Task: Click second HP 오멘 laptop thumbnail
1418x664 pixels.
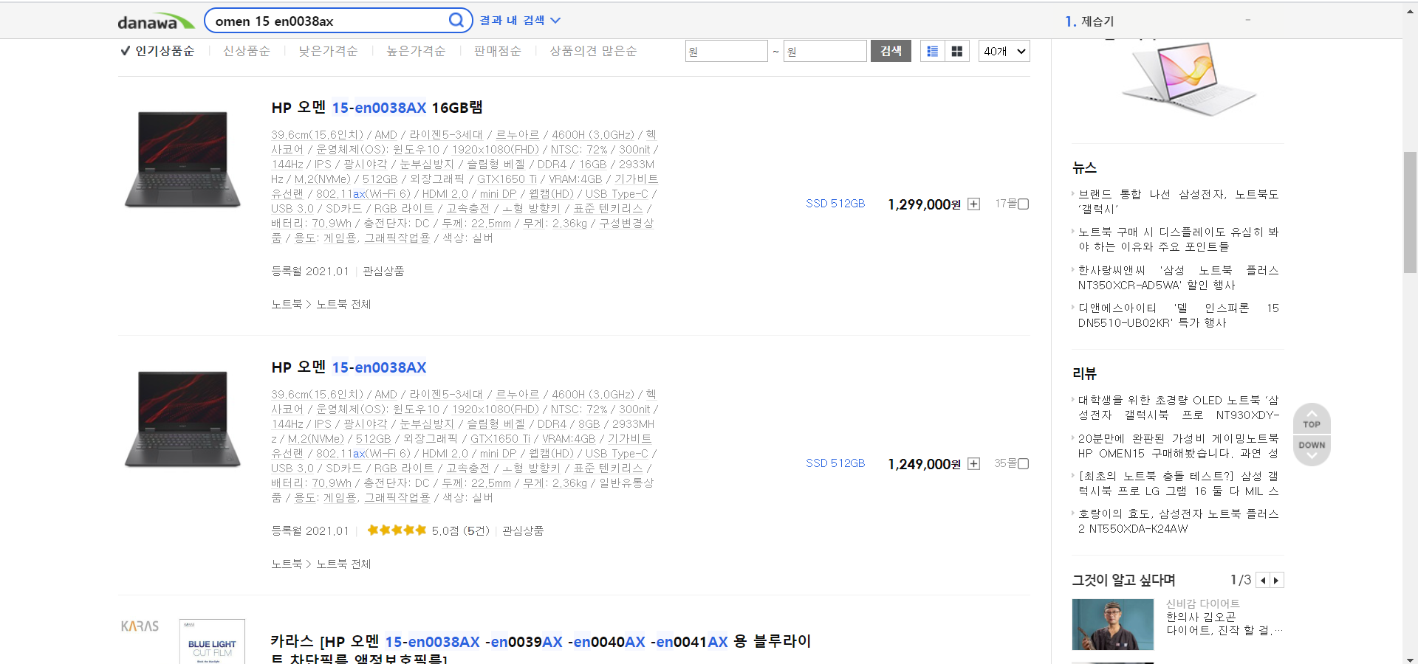Action: (182, 419)
